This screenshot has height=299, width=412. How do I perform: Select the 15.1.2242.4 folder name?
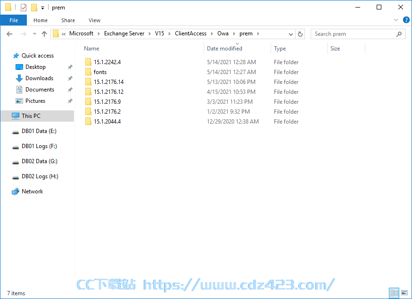(107, 62)
